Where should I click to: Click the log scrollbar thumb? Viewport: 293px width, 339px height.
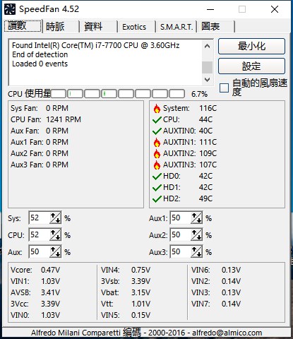tap(207, 67)
